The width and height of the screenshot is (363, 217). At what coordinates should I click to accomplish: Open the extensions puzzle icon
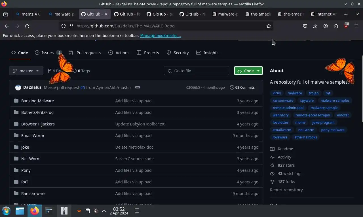point(336,26)
